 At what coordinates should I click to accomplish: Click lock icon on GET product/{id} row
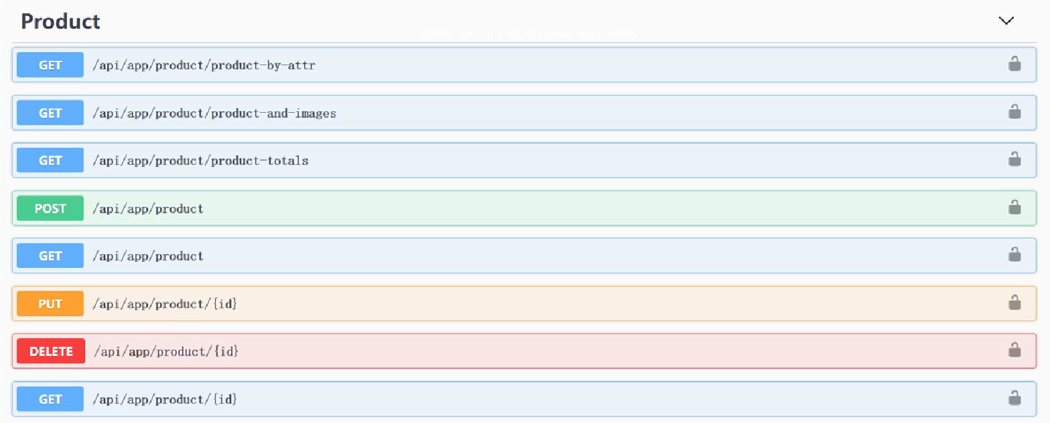pos(1015,398)
